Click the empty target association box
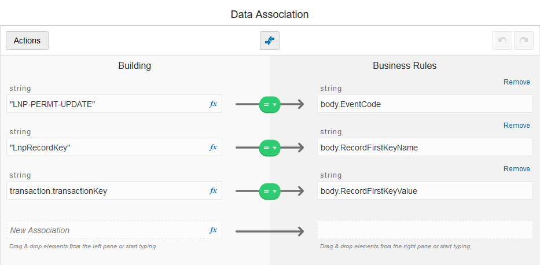 424,230
